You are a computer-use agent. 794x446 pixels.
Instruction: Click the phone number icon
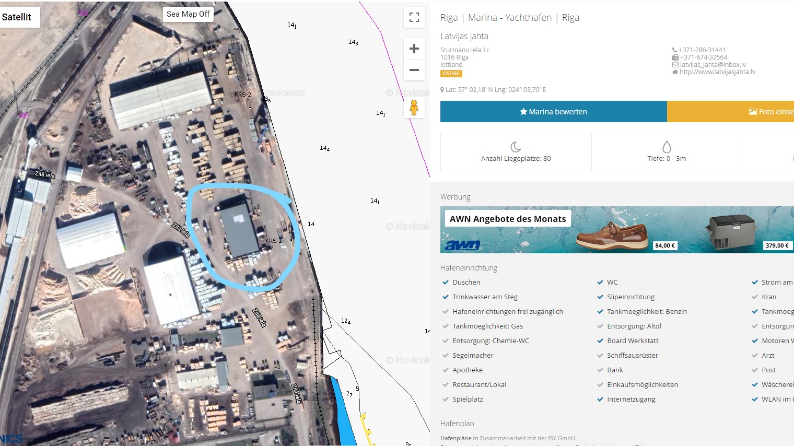tap(674, 50)
